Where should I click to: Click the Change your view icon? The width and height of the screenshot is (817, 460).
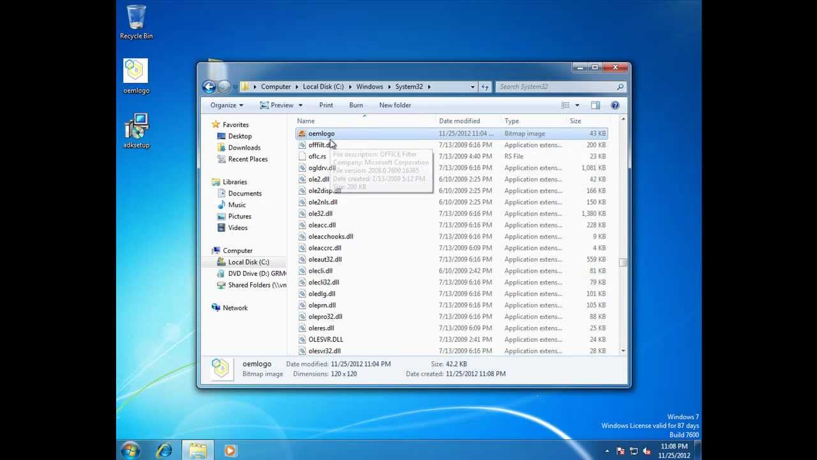pos(566,105)
